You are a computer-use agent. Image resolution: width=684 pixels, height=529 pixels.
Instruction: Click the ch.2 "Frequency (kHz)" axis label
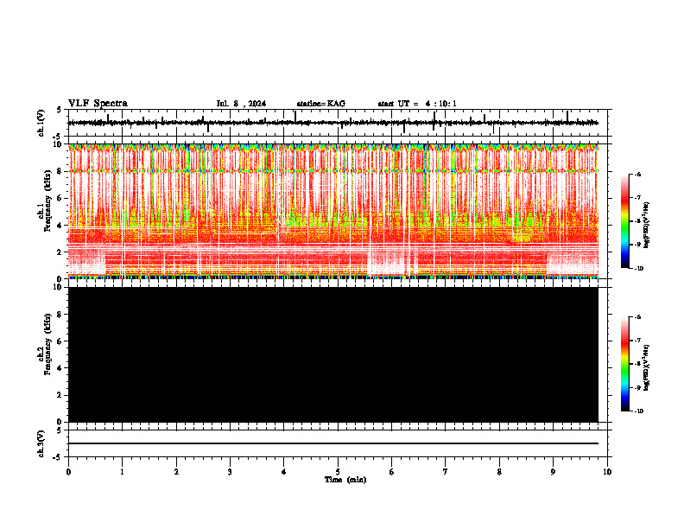click(47, 344)
